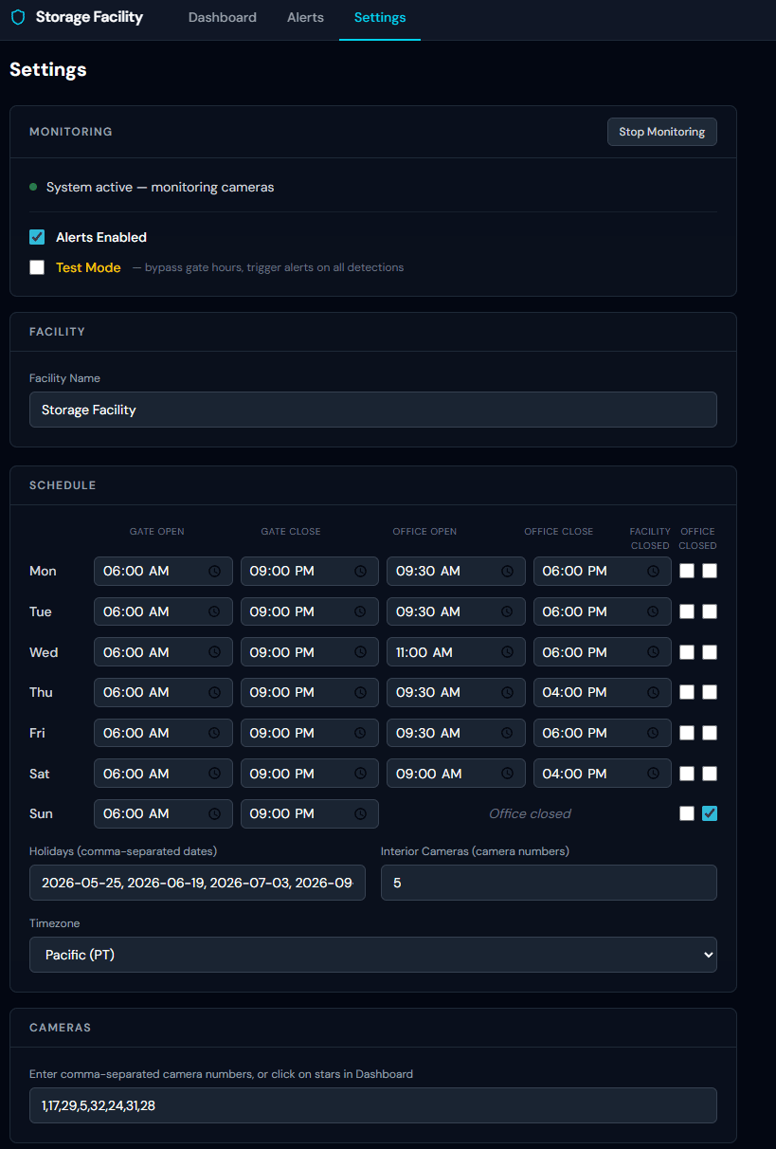Mark Saturday as Facility Closed
776x1149 pixels.
click(x=687, y=773)
